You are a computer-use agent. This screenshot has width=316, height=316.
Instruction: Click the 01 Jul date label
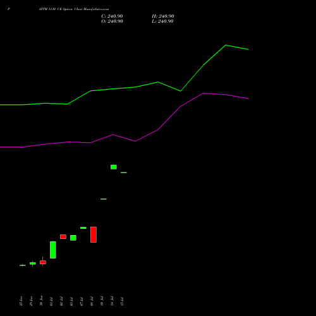click(x=51, y=301)
